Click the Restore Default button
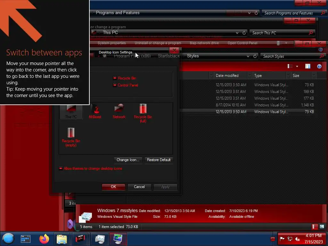The image size is (328, 246). 159,160
